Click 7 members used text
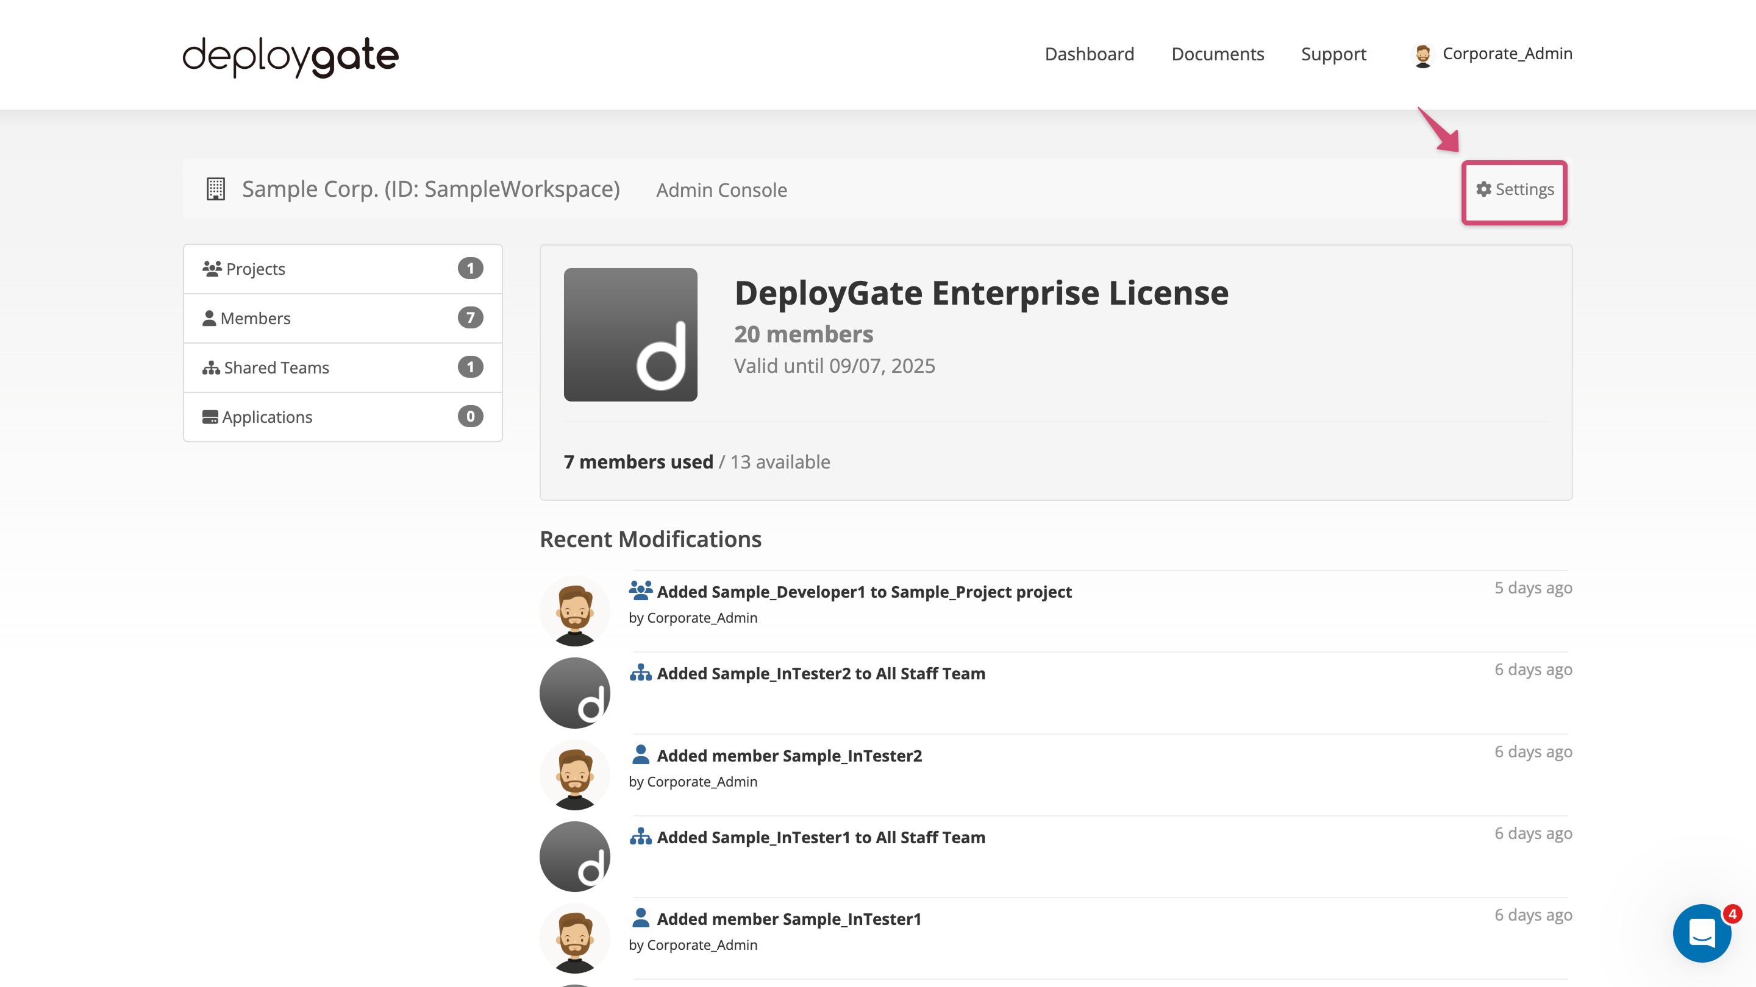Screen dimensions: 1756x987 point(638,462)
